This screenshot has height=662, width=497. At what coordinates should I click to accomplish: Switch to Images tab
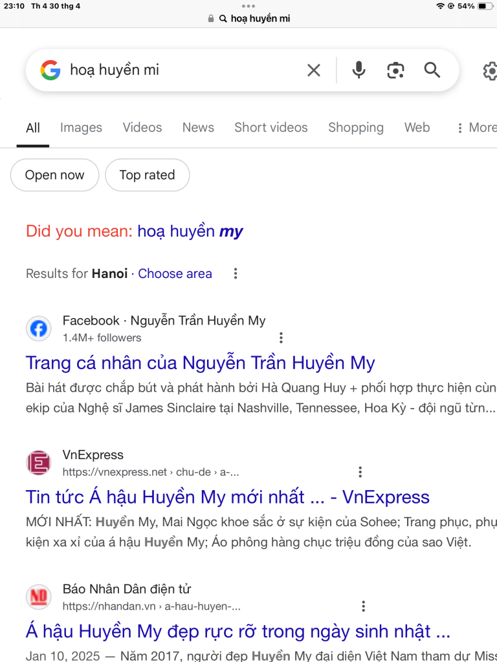tap(81, 127)
